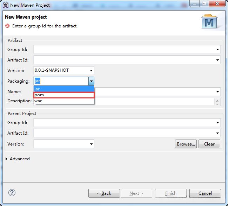Select war from the Packaging list
This screenshot has width=228, height=206.
point(64,101)
